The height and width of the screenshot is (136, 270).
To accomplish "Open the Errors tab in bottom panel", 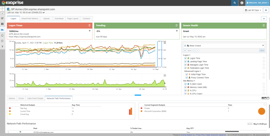I will click(21, 99).
